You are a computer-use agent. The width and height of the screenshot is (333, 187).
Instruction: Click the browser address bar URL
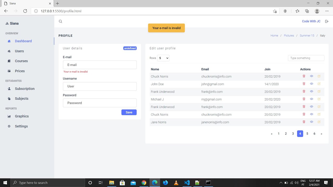pyautogui.click(x=61, y=11)
